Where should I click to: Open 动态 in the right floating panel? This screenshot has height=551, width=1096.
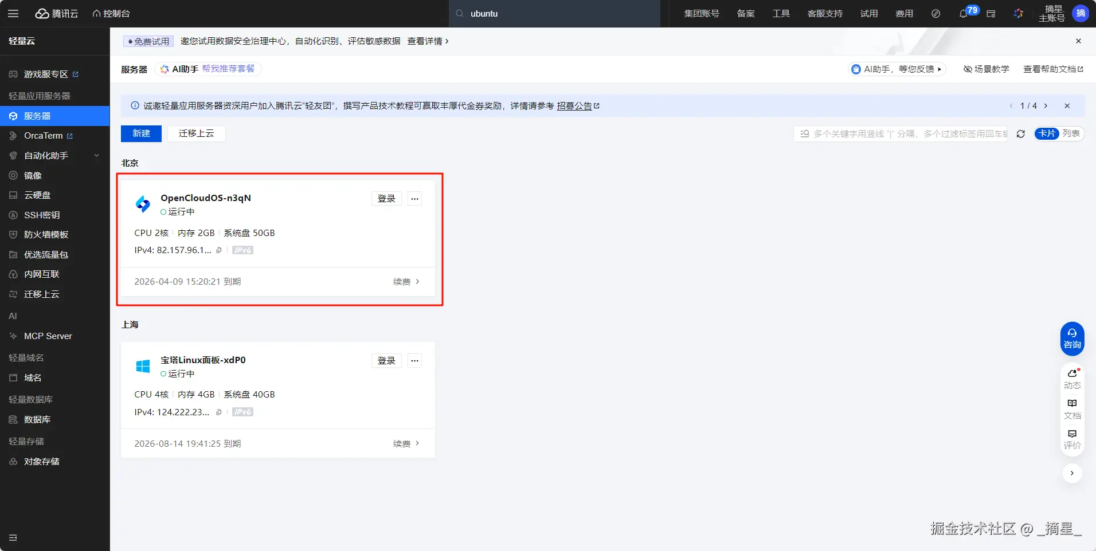pyautogui.click(x=1072, y=379)
